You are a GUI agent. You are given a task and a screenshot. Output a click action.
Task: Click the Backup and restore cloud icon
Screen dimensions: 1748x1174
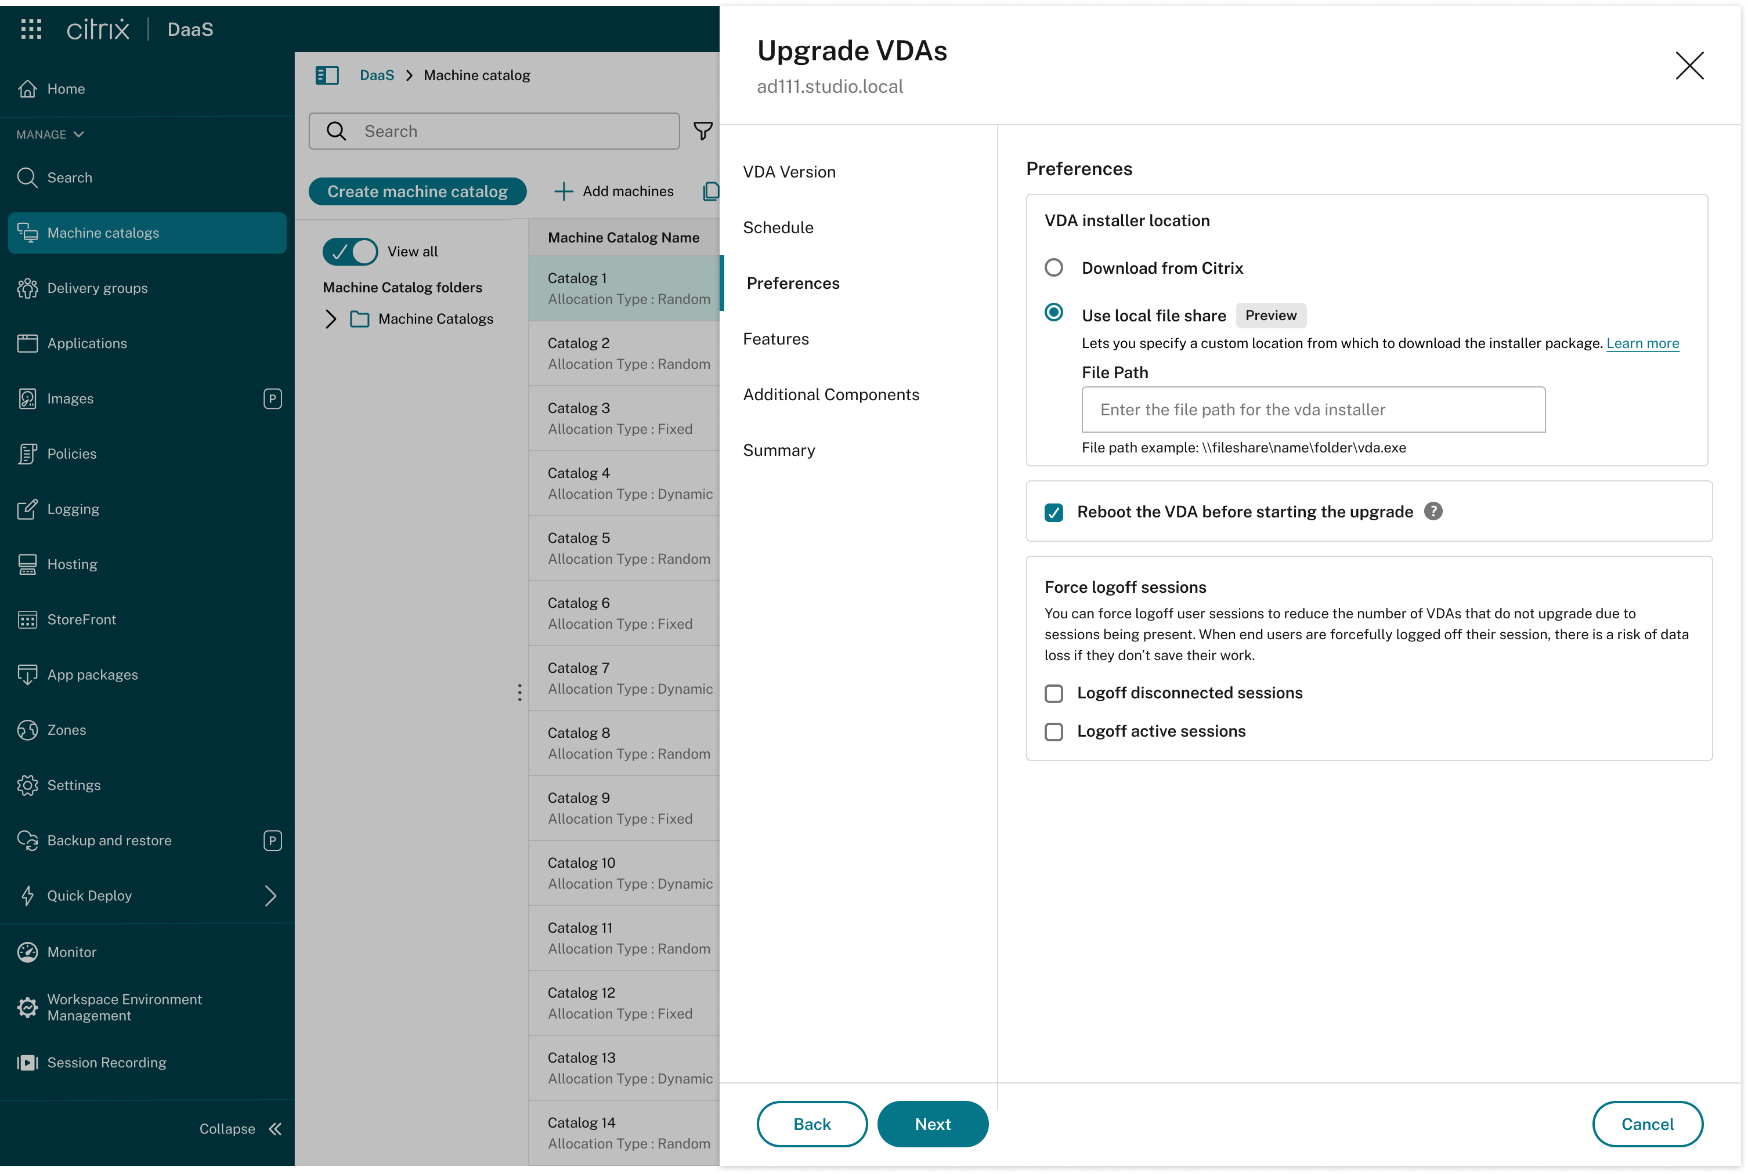coord(28,841)
